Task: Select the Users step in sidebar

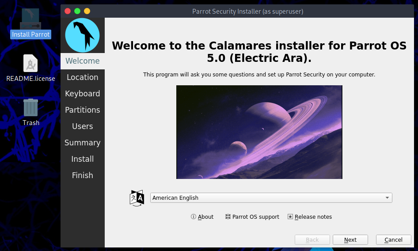Action: click(x=83, y=126)
